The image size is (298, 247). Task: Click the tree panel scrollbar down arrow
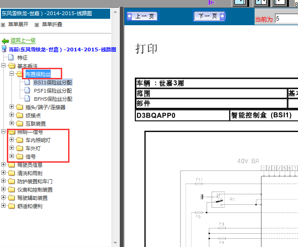tap(115, 242)
